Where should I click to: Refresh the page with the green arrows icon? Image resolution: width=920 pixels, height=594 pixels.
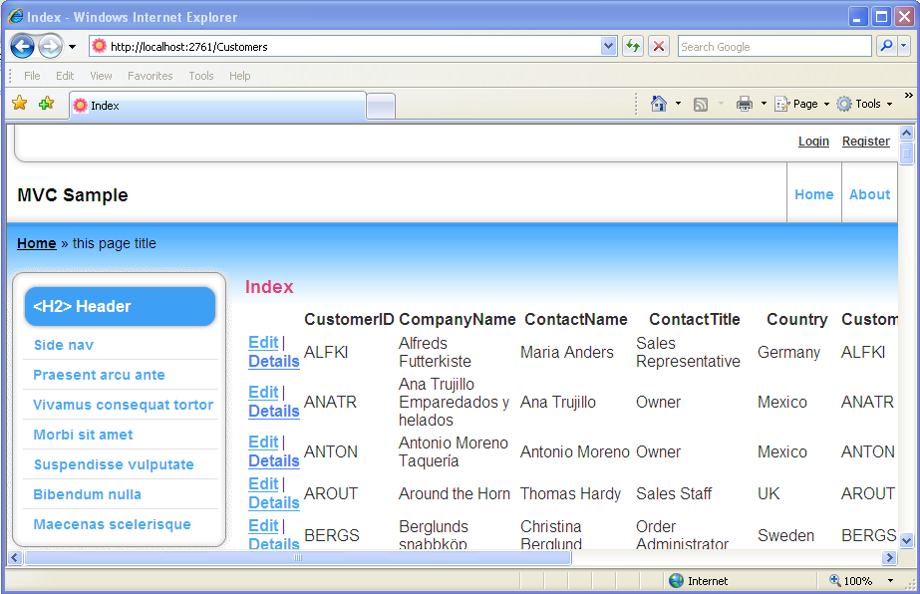(x=633, y=46)
